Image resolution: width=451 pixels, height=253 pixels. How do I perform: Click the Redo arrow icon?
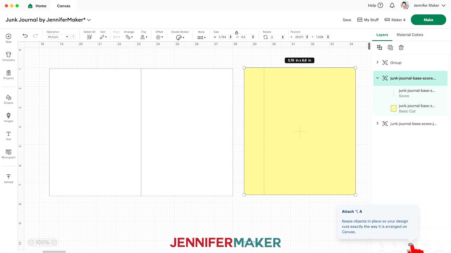point(35,36)
